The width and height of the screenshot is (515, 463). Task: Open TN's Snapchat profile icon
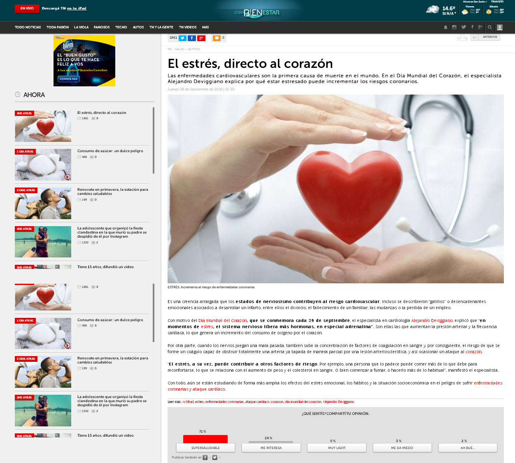445,28
